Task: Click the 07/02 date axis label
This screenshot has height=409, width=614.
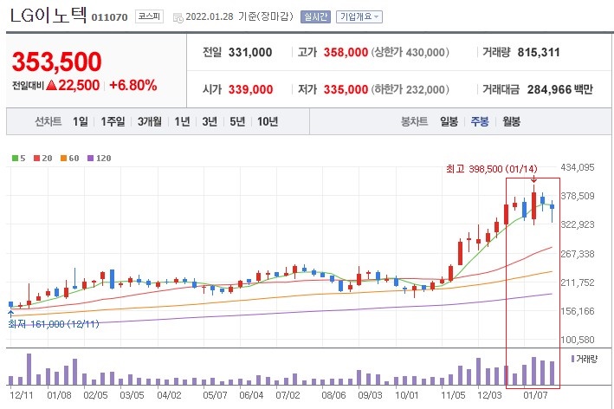Action: point(288,395)
